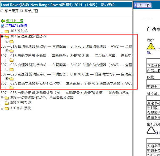The image size is (160, 156).
Task: Click the green back arrow icon
Action: (x=3, y=21)
